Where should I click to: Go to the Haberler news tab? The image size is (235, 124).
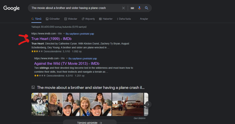click(x=106, y=19)
